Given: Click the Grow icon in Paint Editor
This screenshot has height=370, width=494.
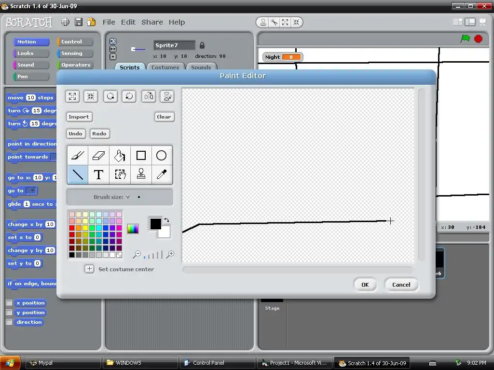Looking at the screenshot, I should (x=72, y=96).
